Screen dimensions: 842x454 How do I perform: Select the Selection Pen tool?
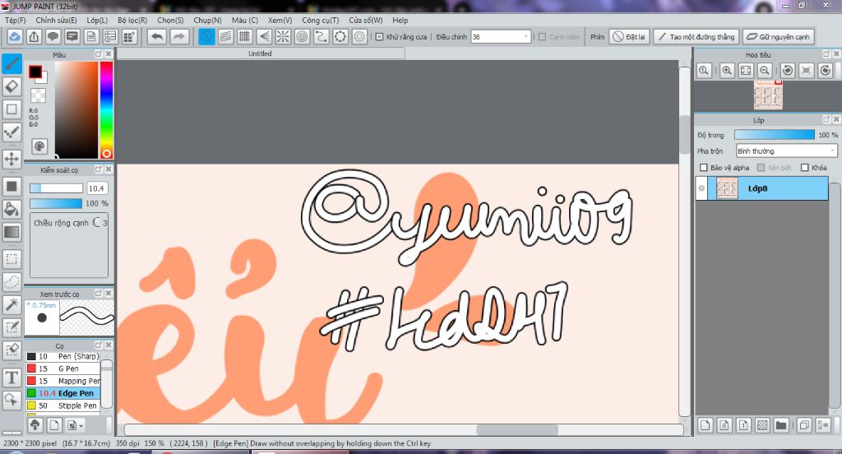[x=12, y=327]
